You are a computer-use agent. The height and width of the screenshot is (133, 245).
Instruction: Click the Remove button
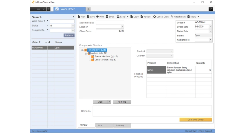[122, 102]
